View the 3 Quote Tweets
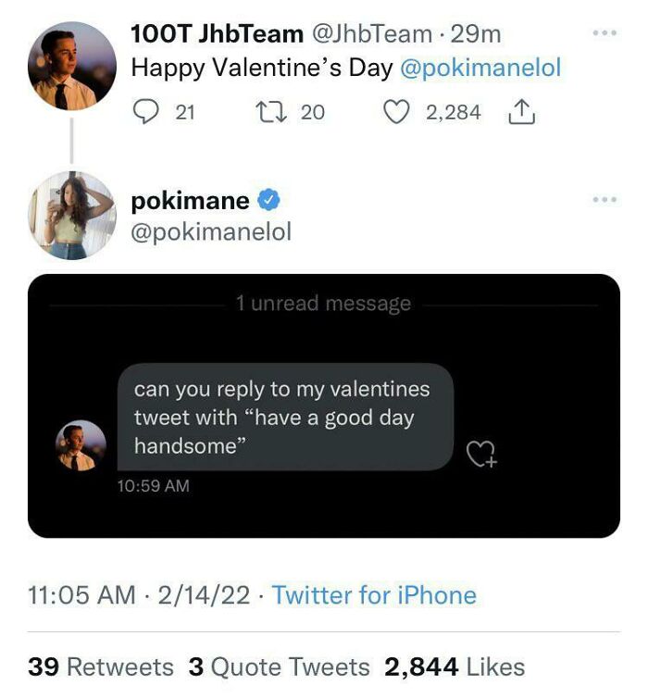The image size is (648, 698). pos(279,667)
